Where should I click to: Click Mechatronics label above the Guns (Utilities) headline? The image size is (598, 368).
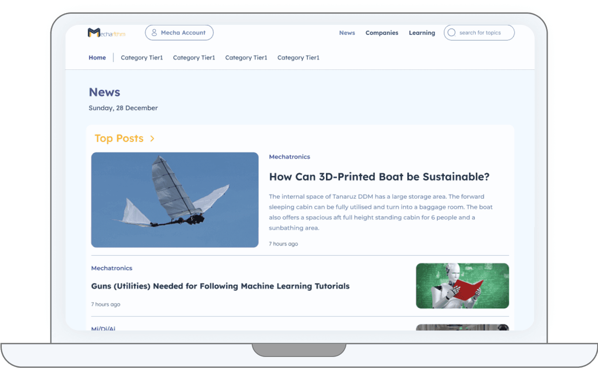click(x=112, y=268)
